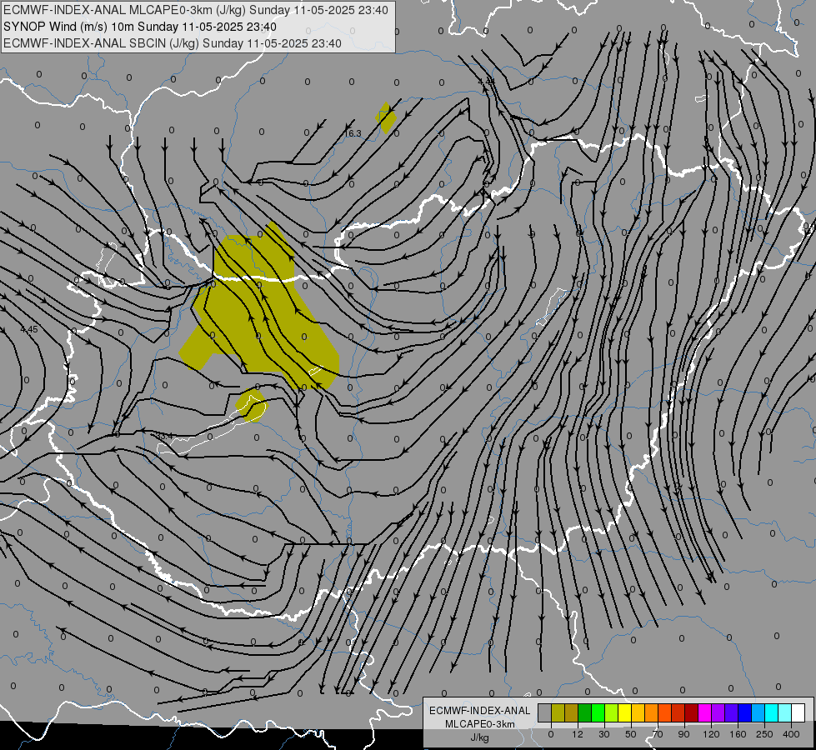
Task: Click the ECMWF-INDEX-ANAL SBCIN header line
Action: [173, 43]
